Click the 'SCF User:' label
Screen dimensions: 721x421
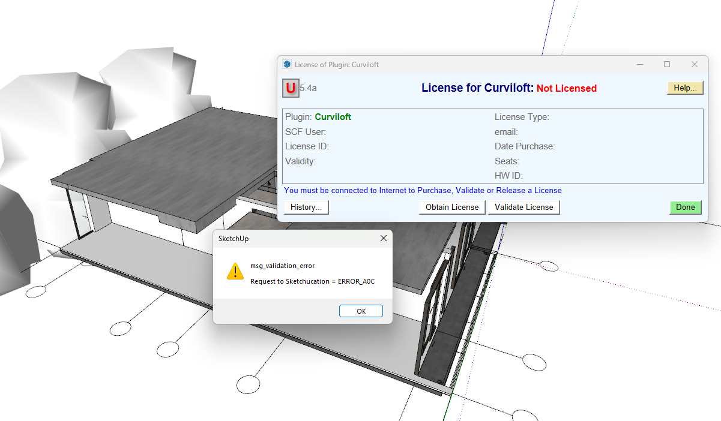[306, 132]
